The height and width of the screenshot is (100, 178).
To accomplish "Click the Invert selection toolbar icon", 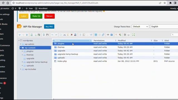I will coord(103,35).
